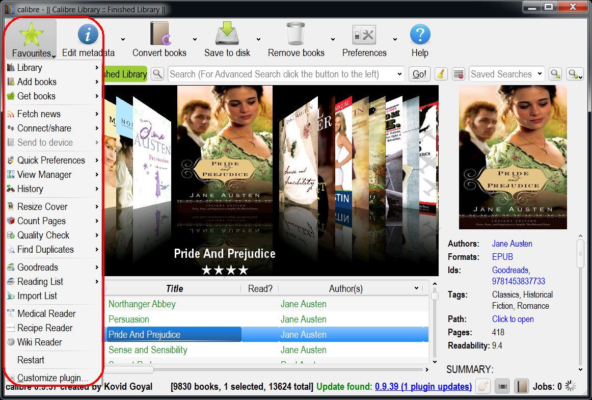Expand the Convert books dropdown arrow
The width and height of the screenshot is (592, 400).
click(195, 39)
